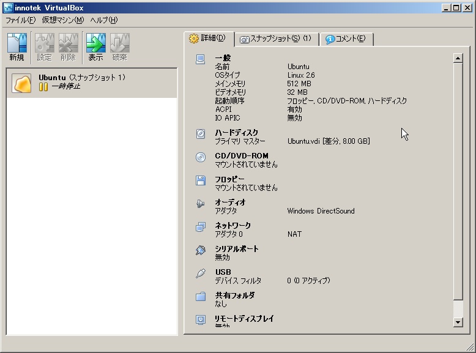Viewport: 476px width, 353px height.
Task: Click the details scrollbar up arrow
Action: [458, 58]
